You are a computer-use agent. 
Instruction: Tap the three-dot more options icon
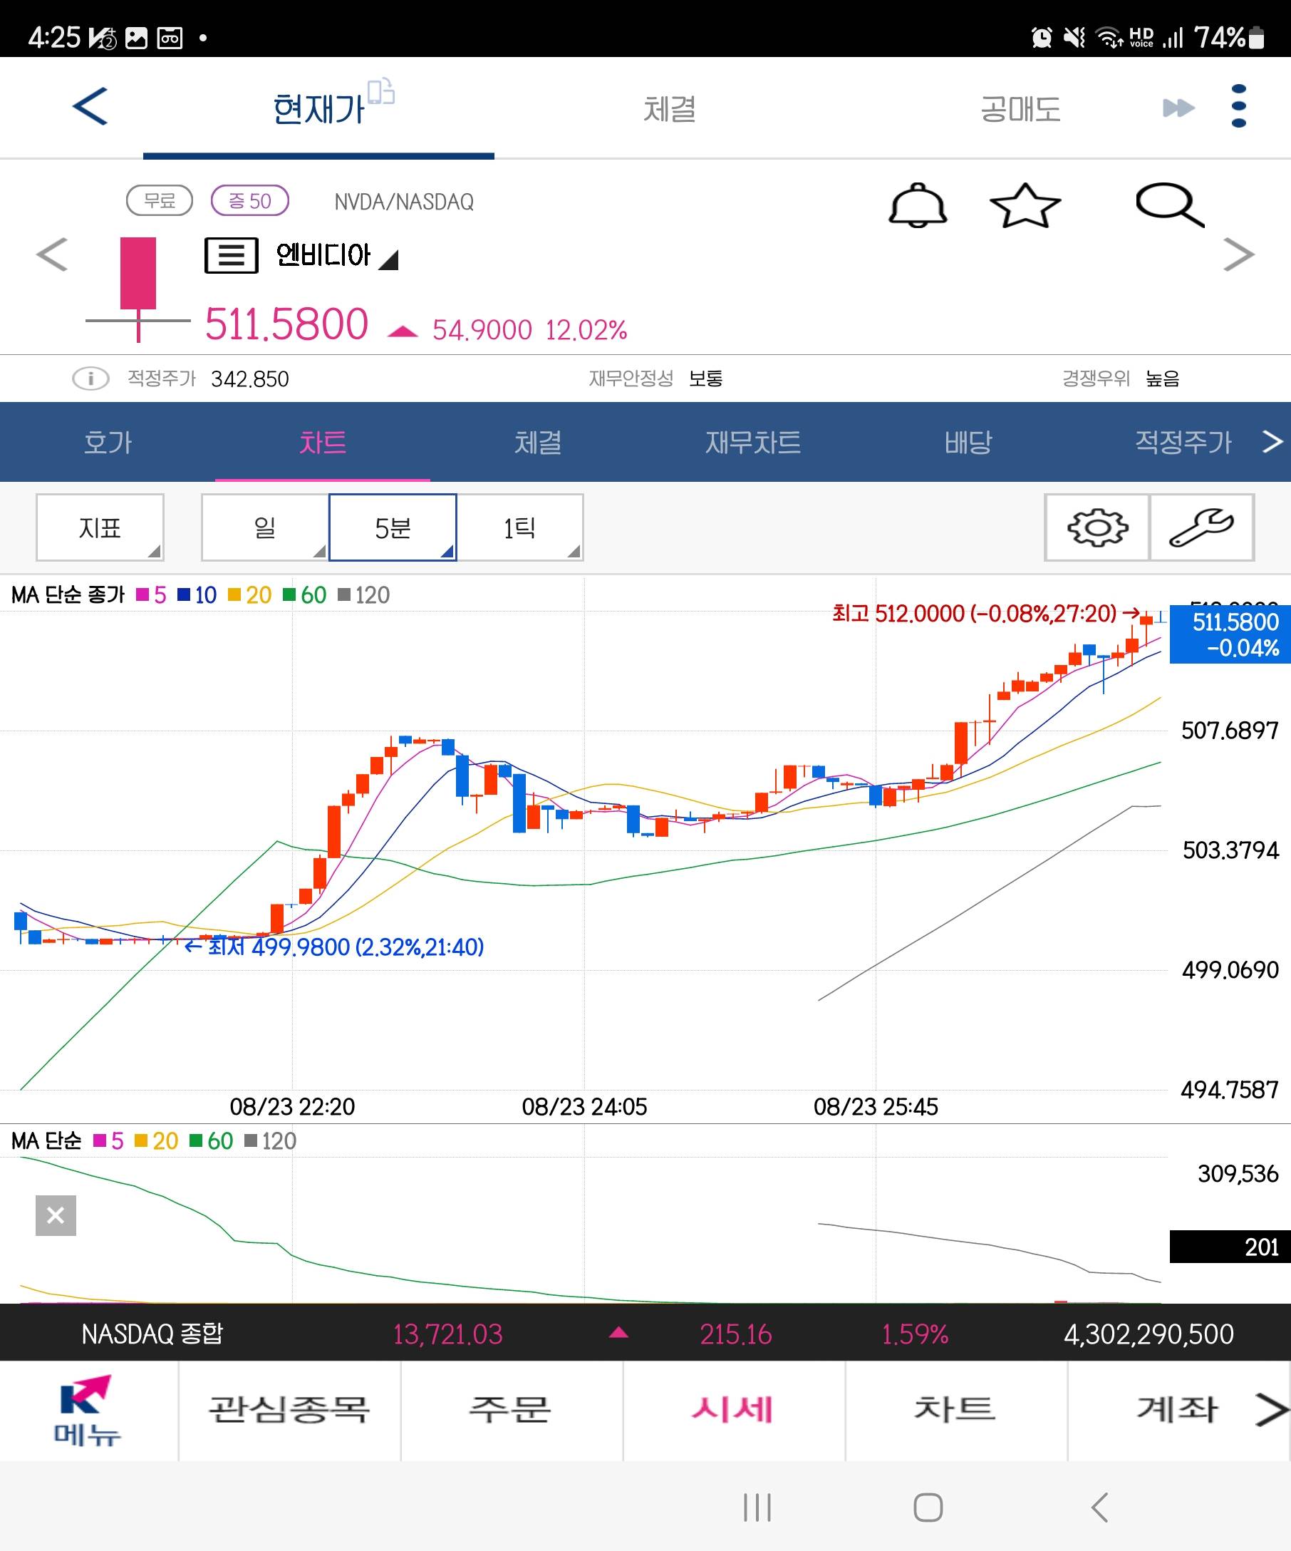[x=1238, y=106]
